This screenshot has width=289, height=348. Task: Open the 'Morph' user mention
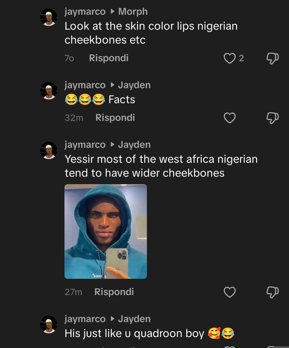pos(133,11)
